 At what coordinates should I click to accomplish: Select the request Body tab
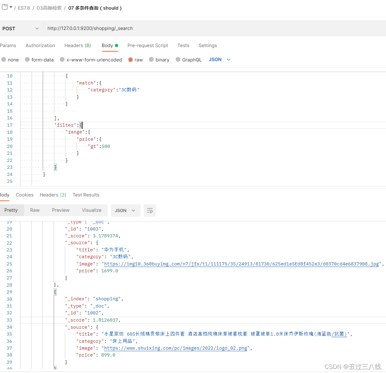coord(110,46)
